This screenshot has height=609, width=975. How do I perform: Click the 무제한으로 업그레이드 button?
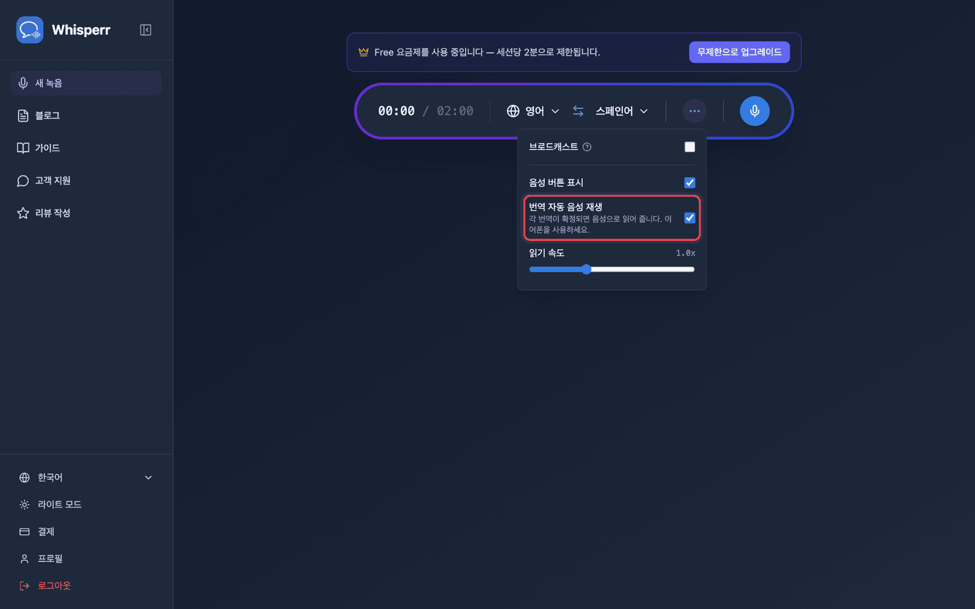click(x=739, y=52)
